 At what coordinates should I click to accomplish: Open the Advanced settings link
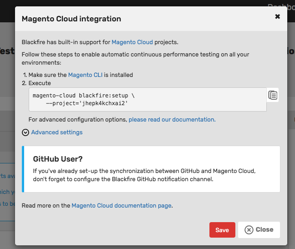57,132
